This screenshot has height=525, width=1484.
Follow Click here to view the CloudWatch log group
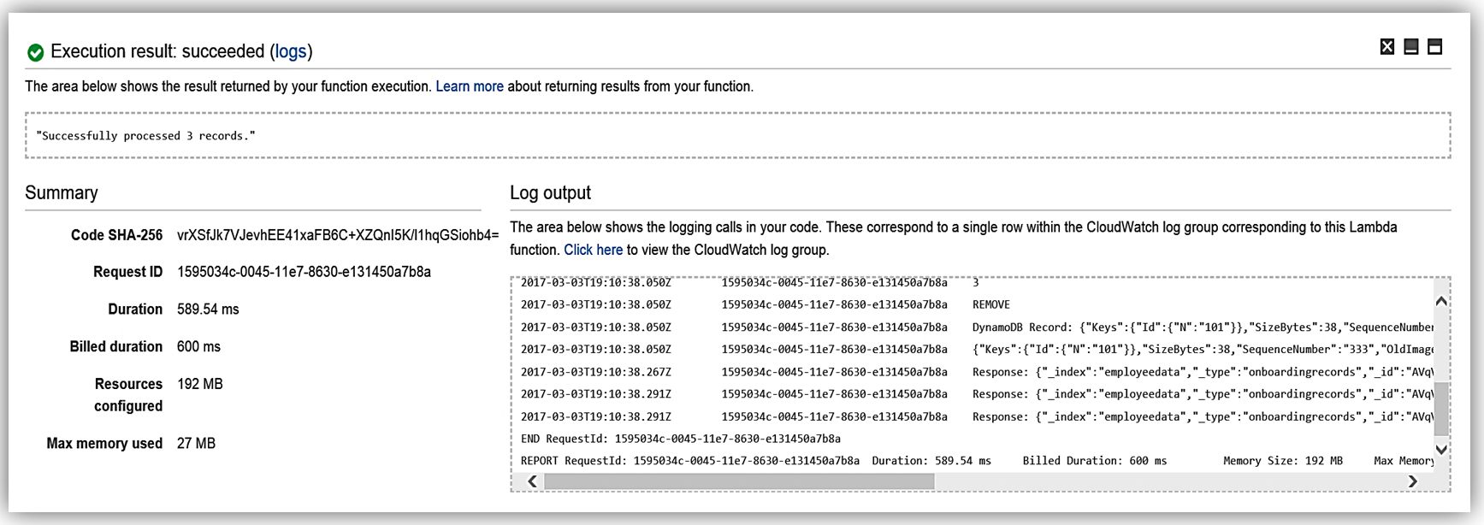click(593, 250)
